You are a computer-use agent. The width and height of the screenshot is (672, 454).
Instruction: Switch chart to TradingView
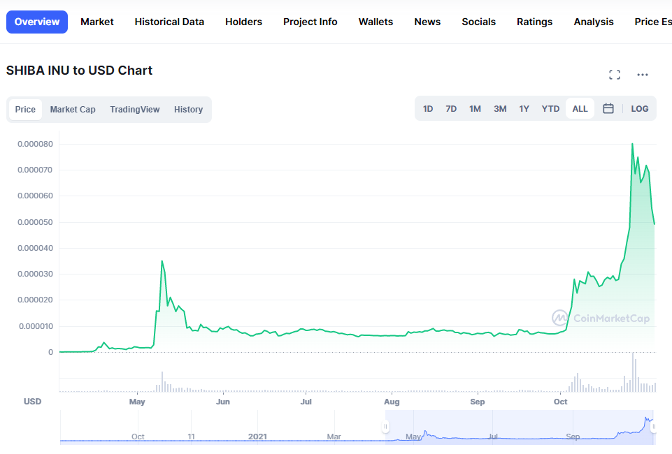[x=134, y=110]
